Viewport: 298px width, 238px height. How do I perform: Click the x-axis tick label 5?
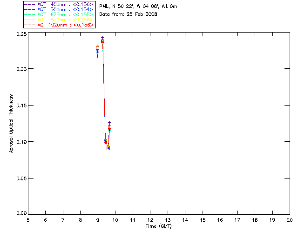pos(28,220)
